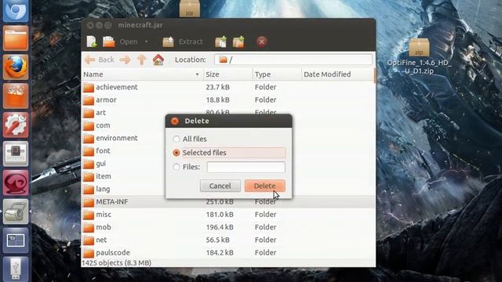Launch Firefox from the launcher
Screen dimensions: 502x282
point(16,67)
